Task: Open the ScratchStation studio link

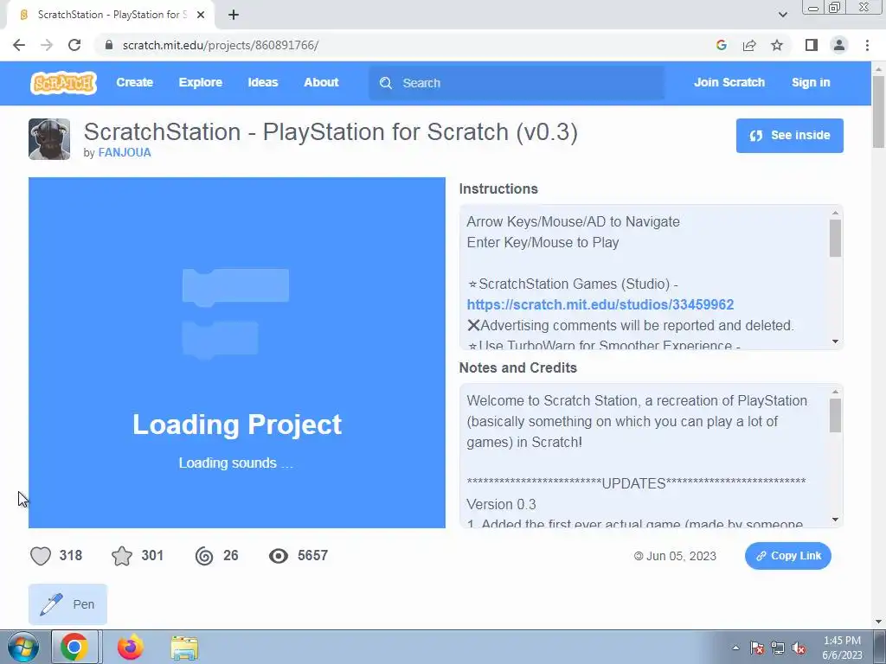Action: click(x=600, y=305)
